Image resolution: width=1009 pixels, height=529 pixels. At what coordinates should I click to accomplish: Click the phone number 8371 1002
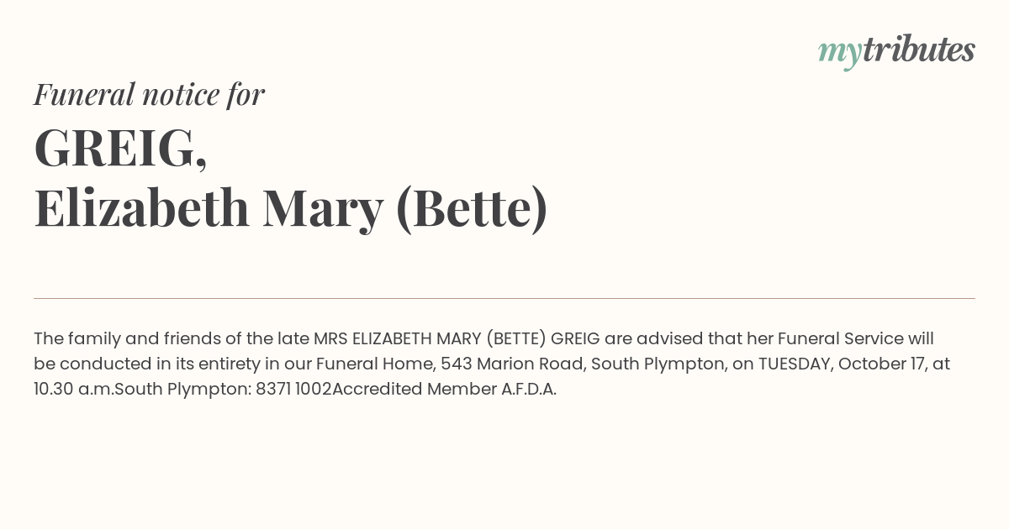coord(294,389)
